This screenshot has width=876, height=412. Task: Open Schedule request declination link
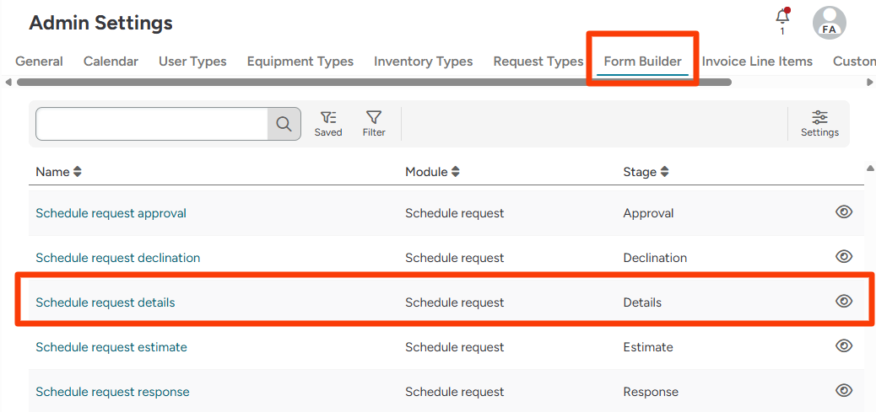[x=118, y=258]
